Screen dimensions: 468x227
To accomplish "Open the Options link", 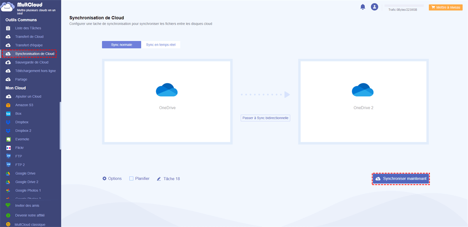I will pos(115,179).
